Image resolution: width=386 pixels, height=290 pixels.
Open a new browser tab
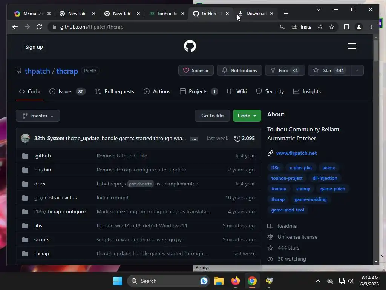[286, 14]
